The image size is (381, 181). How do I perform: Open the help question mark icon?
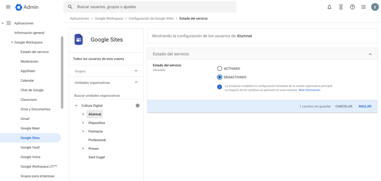(352, 7)
